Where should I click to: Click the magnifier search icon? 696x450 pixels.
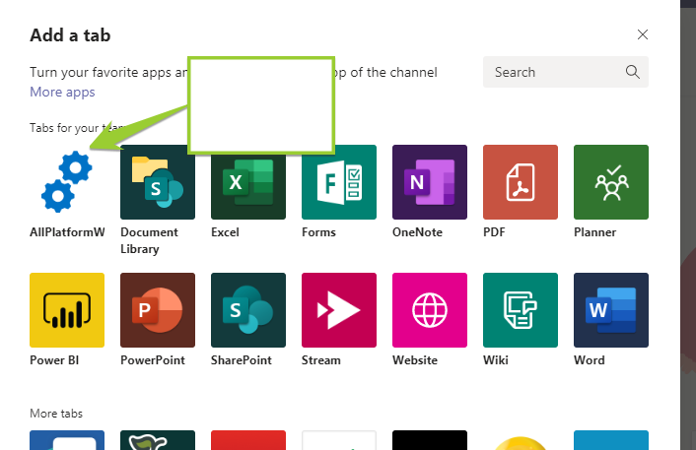(633, 72)
